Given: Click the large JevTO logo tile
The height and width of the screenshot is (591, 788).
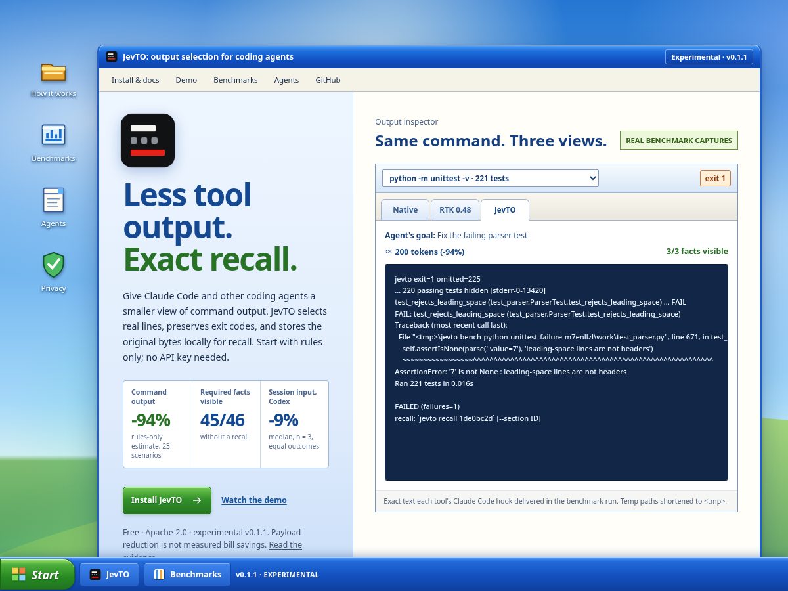Looking at the screenshot, I should click(x=148, y=141).
